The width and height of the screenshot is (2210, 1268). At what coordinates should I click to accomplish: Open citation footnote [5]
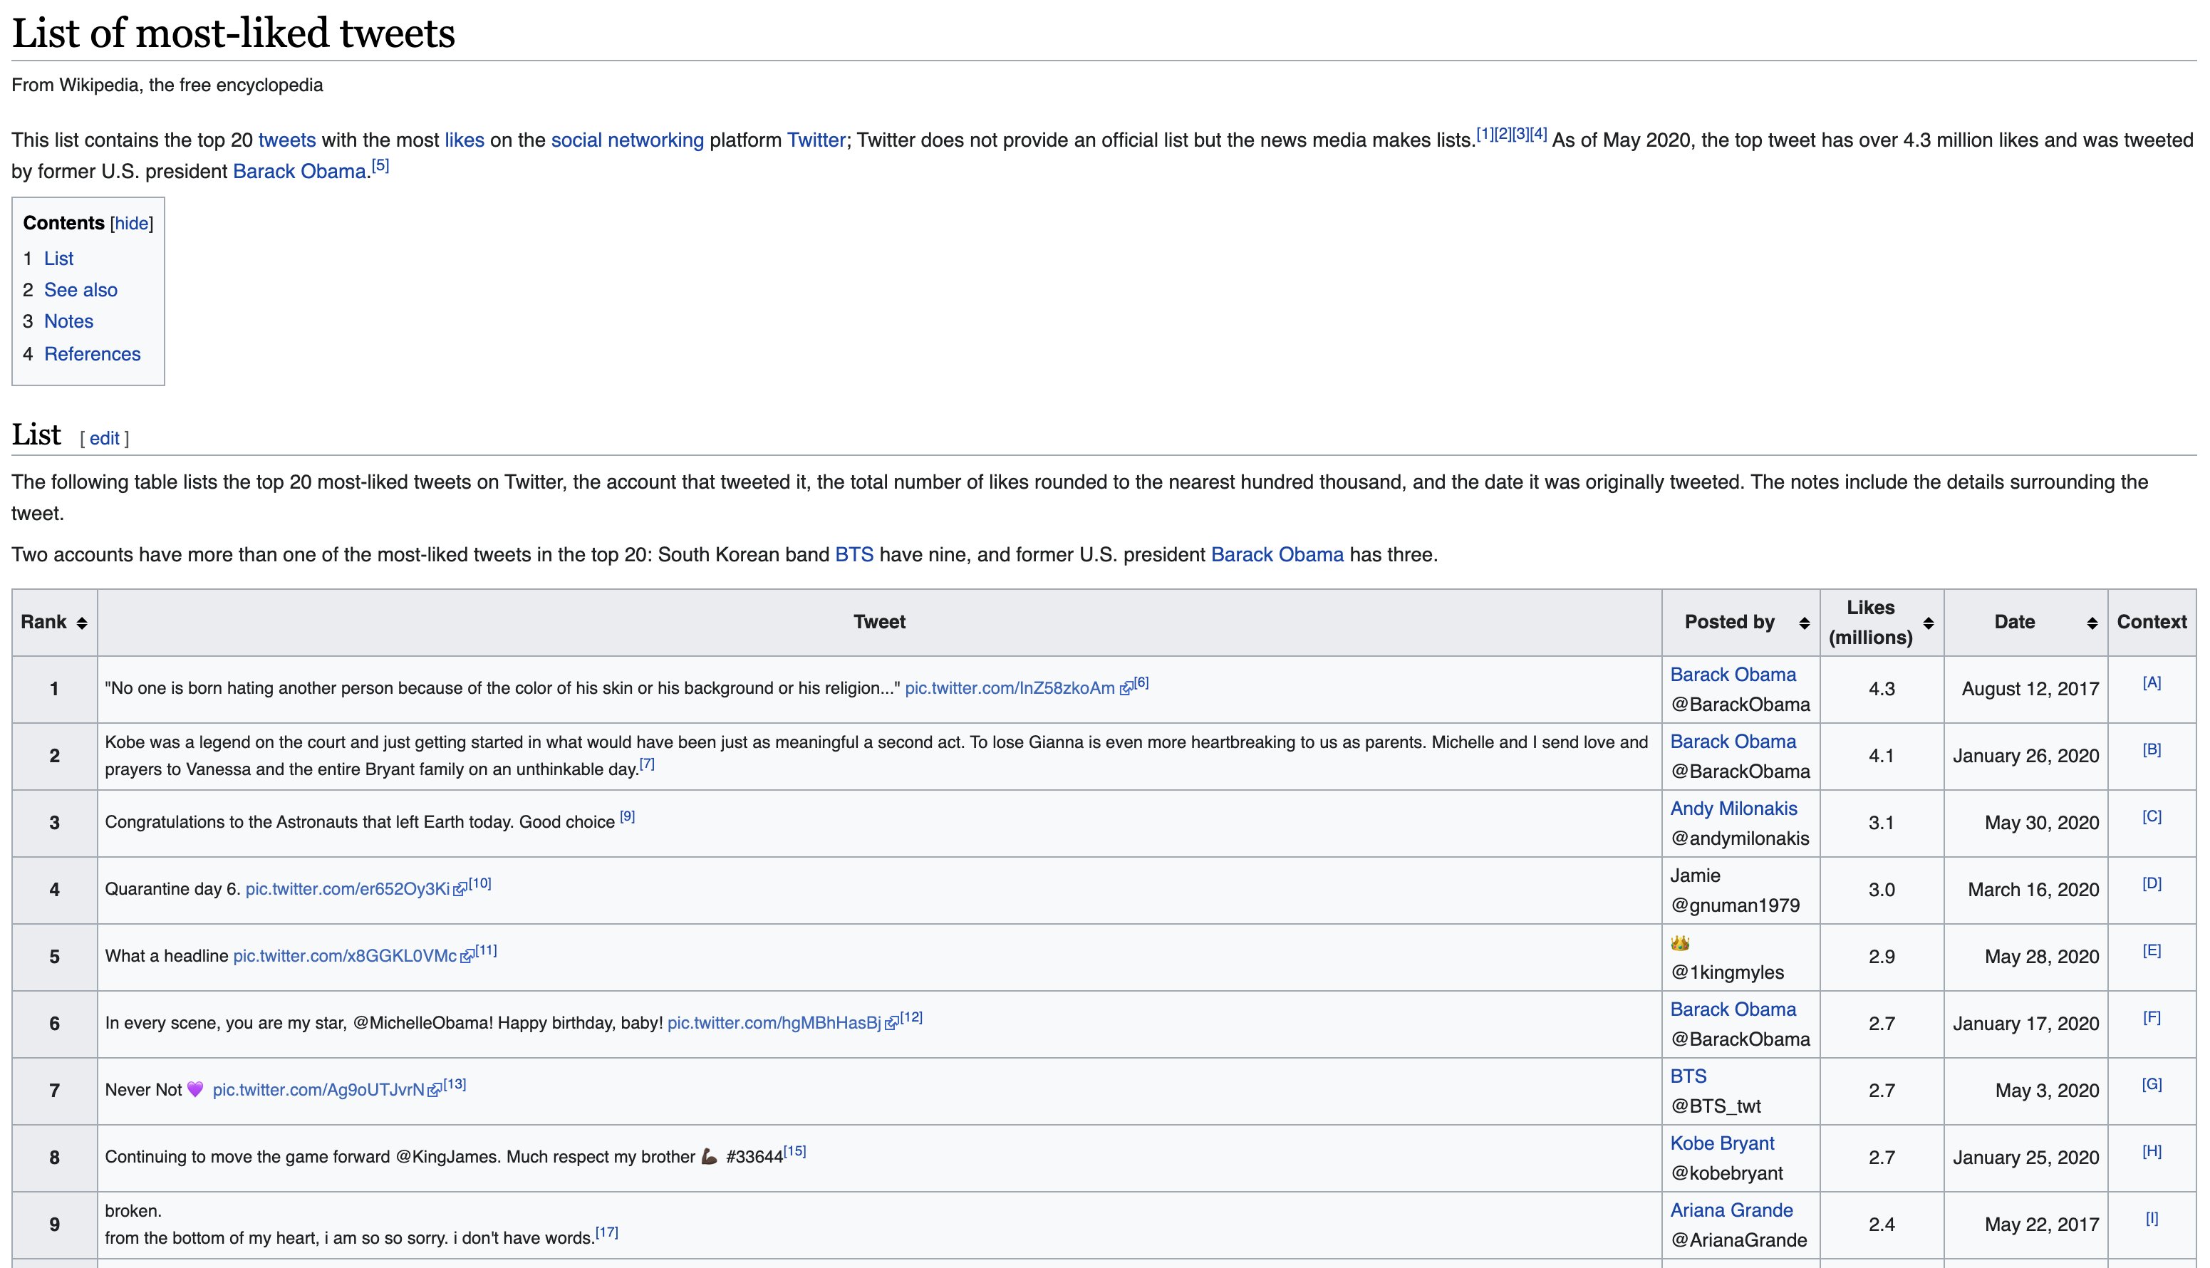coord(380,165)
